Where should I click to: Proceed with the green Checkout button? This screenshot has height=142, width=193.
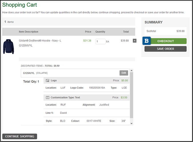(166, 41)
